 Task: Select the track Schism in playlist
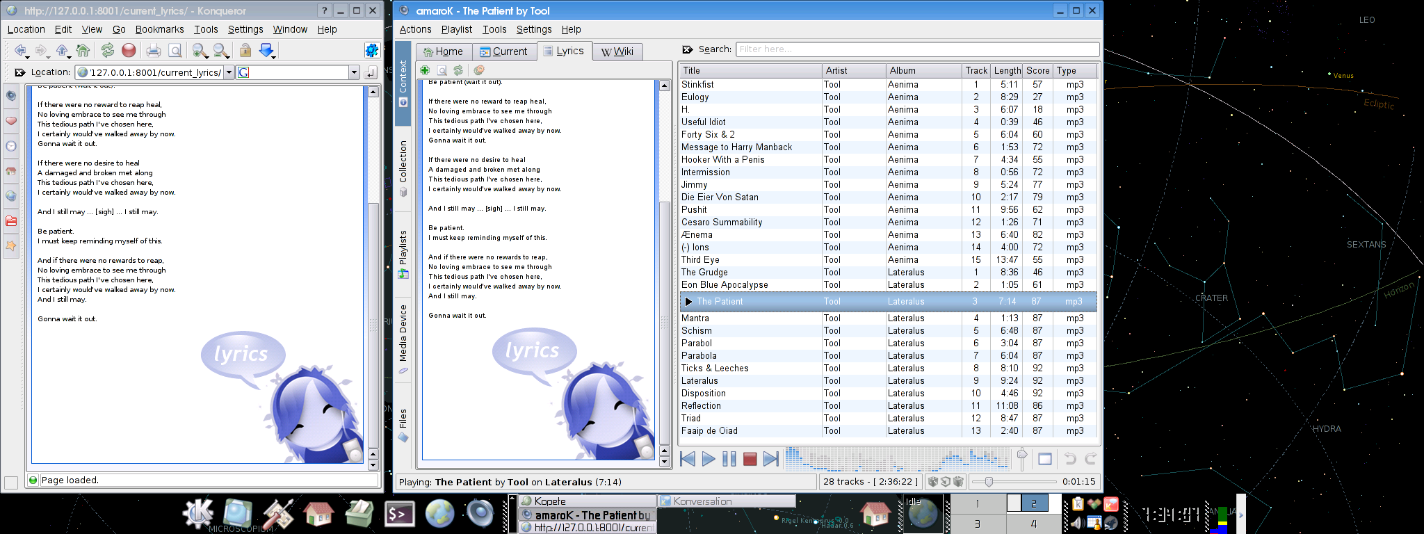point(888,331)
